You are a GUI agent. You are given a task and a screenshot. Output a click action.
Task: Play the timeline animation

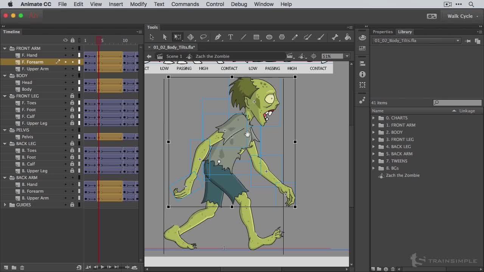pyautogui.click(x=102, y=267)
